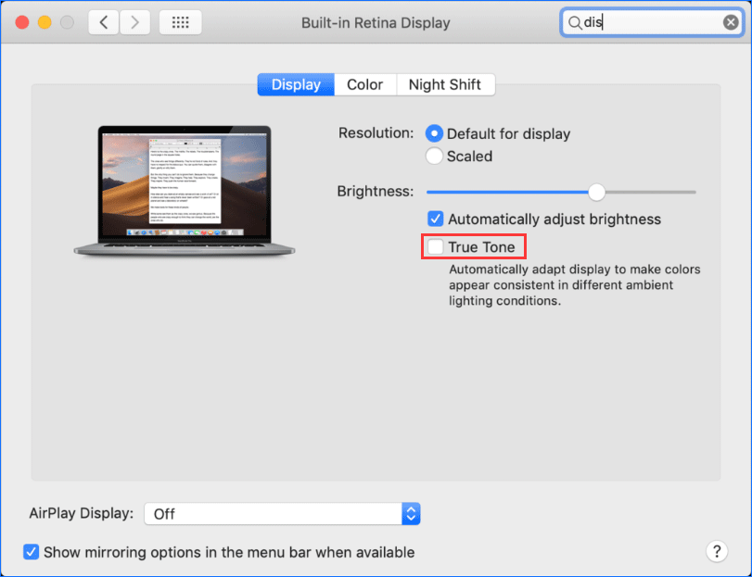The height and width of the screenshot is (577, 752).
Task: Click the AirPlay dropdown stepper arrows
Action: [x=410, y=512]
